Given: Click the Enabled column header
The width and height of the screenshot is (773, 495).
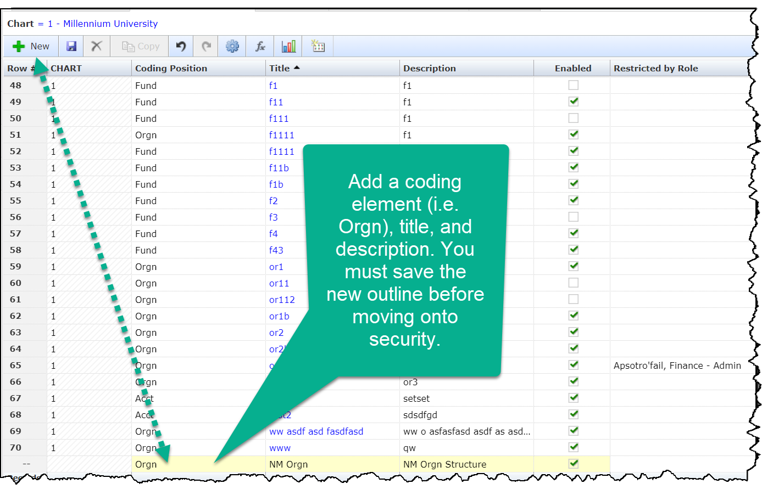Looking at the screenshot, I should tap(572, 69).
